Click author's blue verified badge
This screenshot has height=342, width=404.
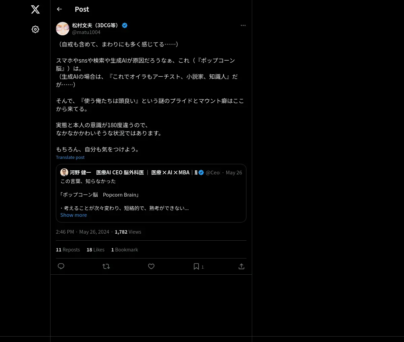point(125,25)
